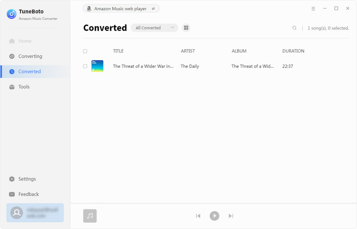The height and width of the screenshot is (229, 357).
Task: Minimize the TuneBoto window
Action: click(325, 8)
